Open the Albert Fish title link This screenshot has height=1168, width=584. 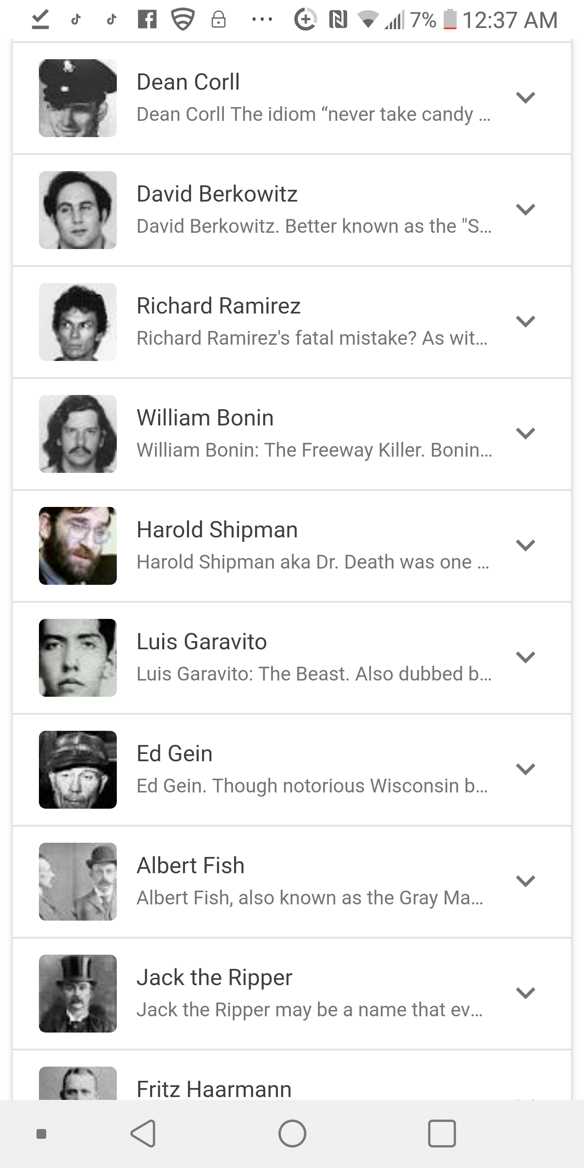pyautogui.click(x=191, y=865)
